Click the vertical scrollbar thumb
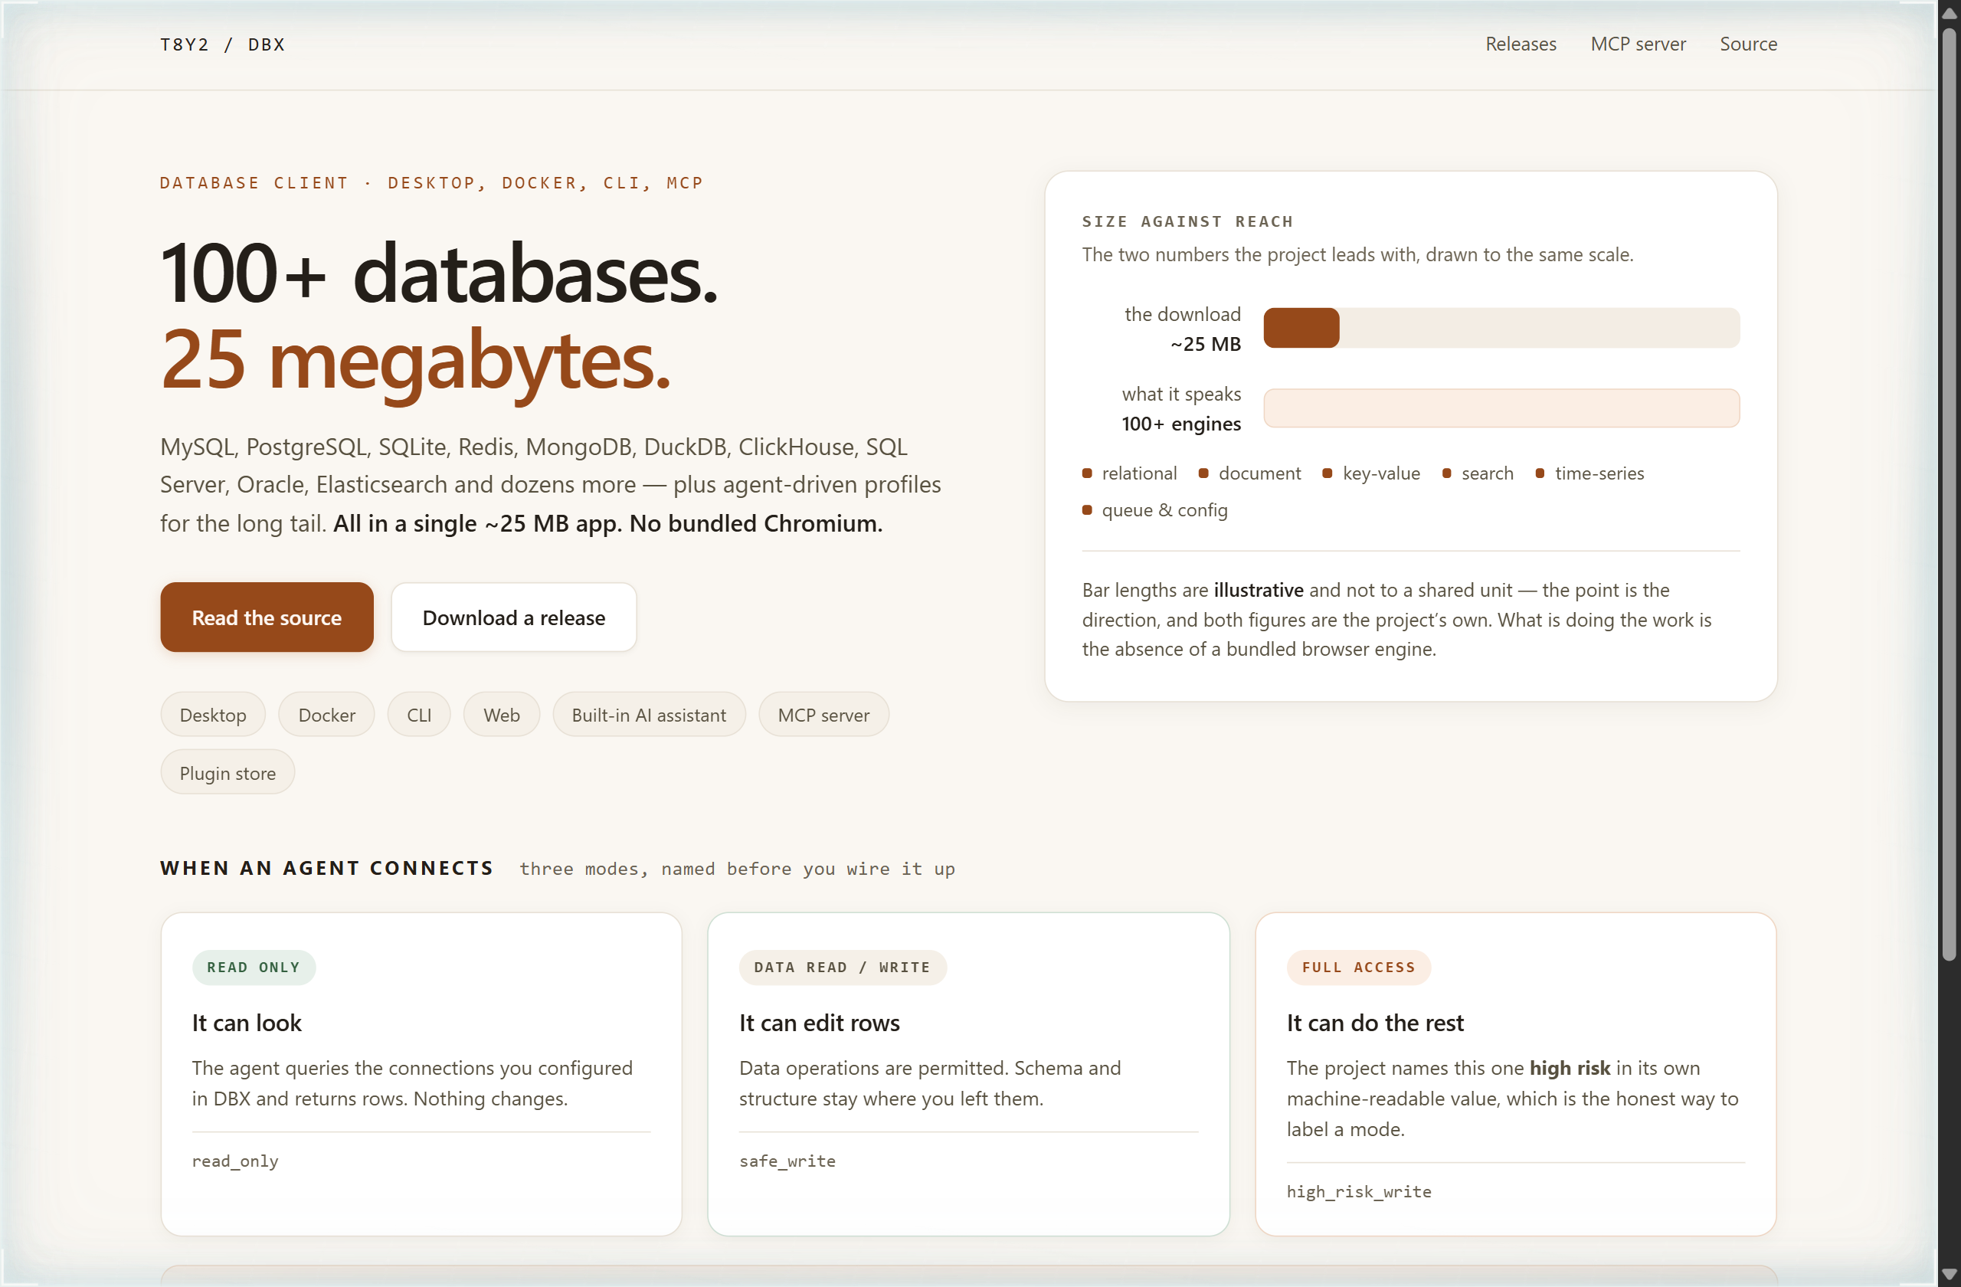This screenshot has width=1961, height=1287. point(1949,494)
